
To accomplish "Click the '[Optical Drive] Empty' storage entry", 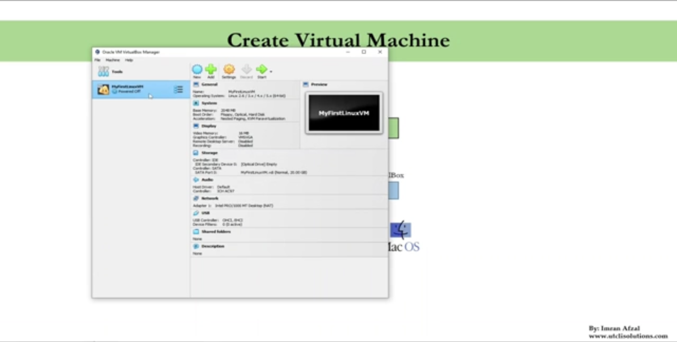I will (259, 164).
